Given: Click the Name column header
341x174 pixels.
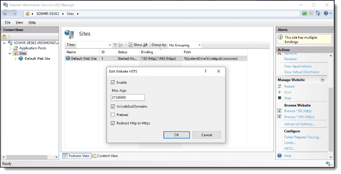Looking at the screenshot, I should coord(82,52).
